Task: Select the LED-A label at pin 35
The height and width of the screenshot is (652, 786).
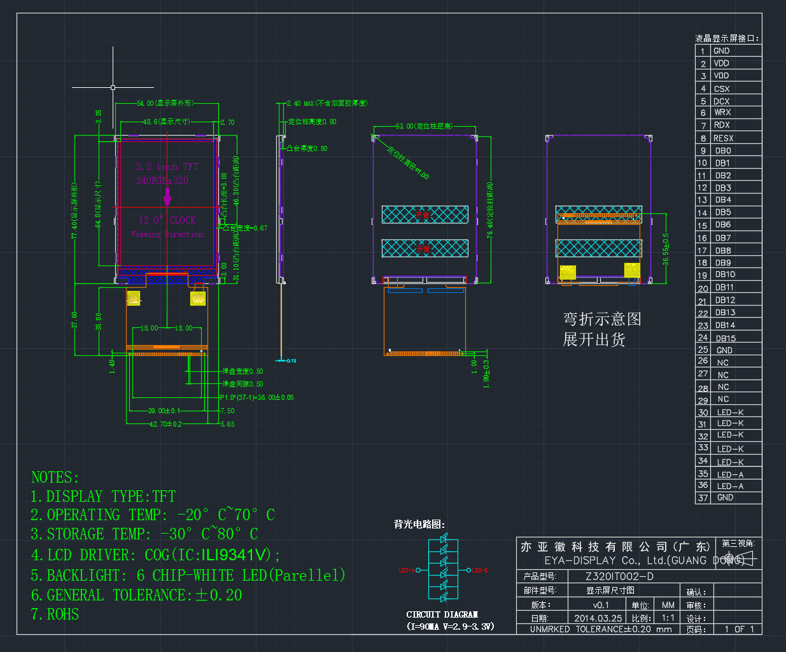Action: click(730, 474)
